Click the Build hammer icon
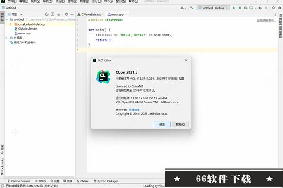 pos(192,8)
